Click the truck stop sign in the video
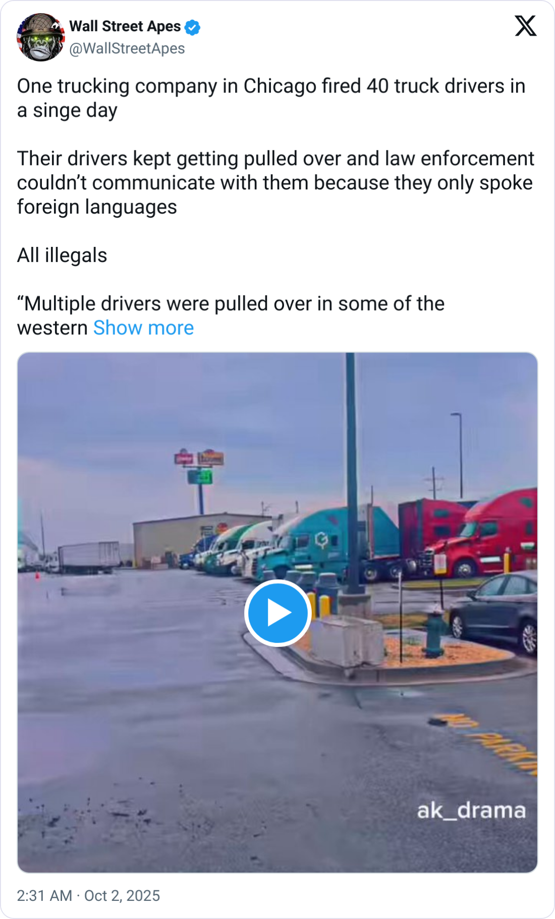 click(x=200, y=466)
